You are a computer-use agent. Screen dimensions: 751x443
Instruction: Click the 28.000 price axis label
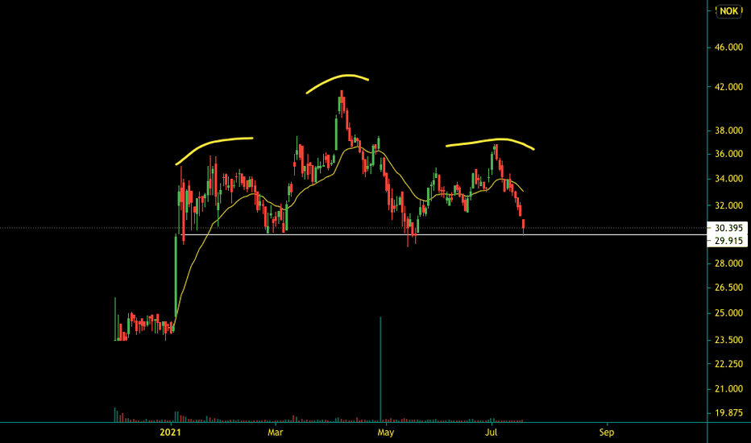tap(728, 263)
